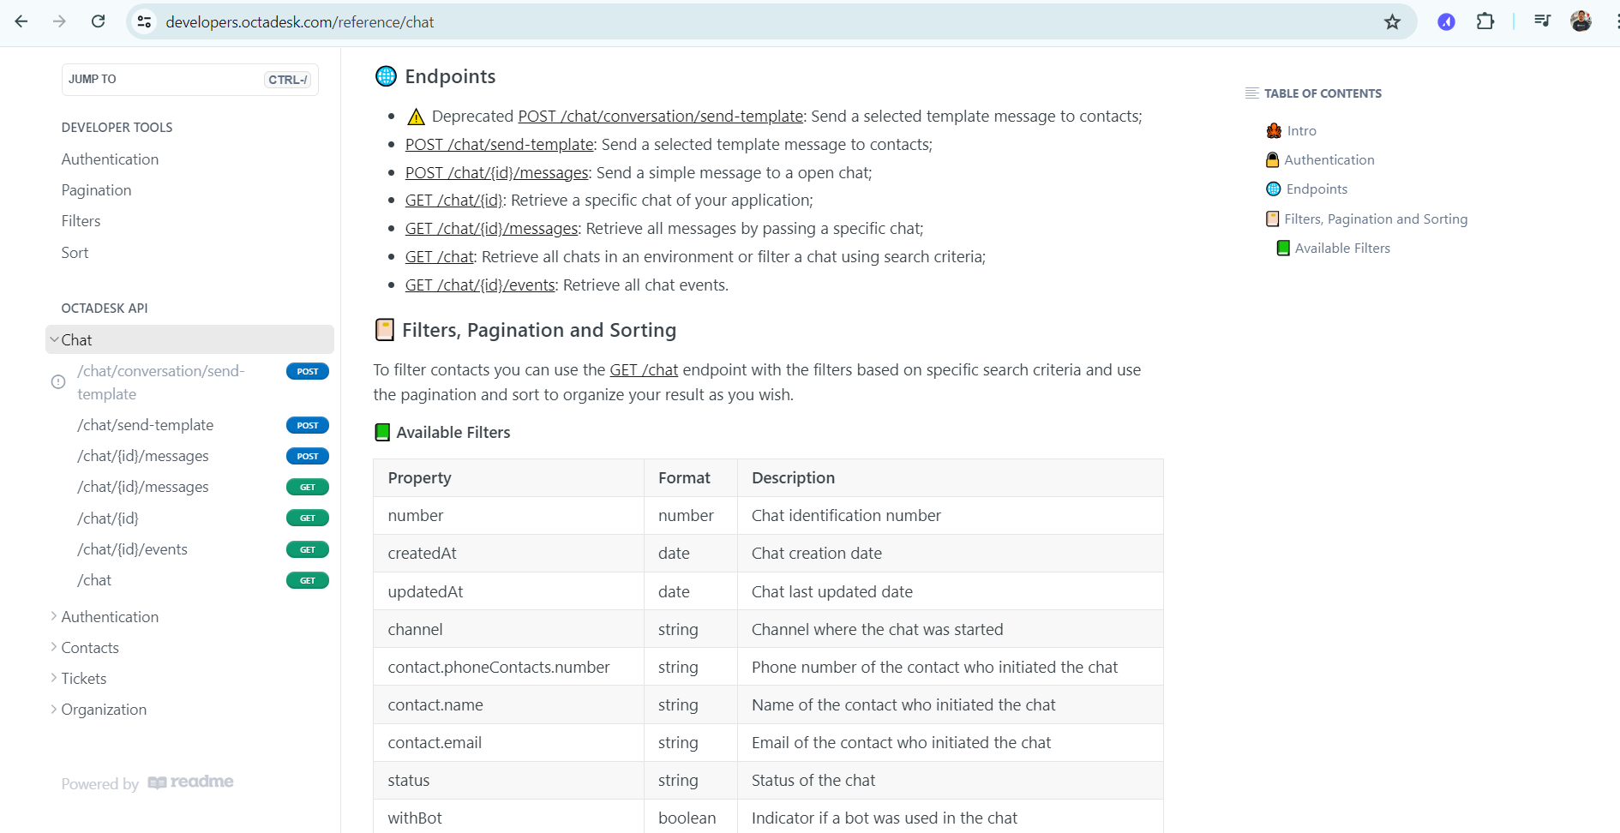Image resolution: width=1620 pixels, height=833 pixels.
Task: Click the warning triangle on deprecated endpoint
Action: tap(416, 117)
